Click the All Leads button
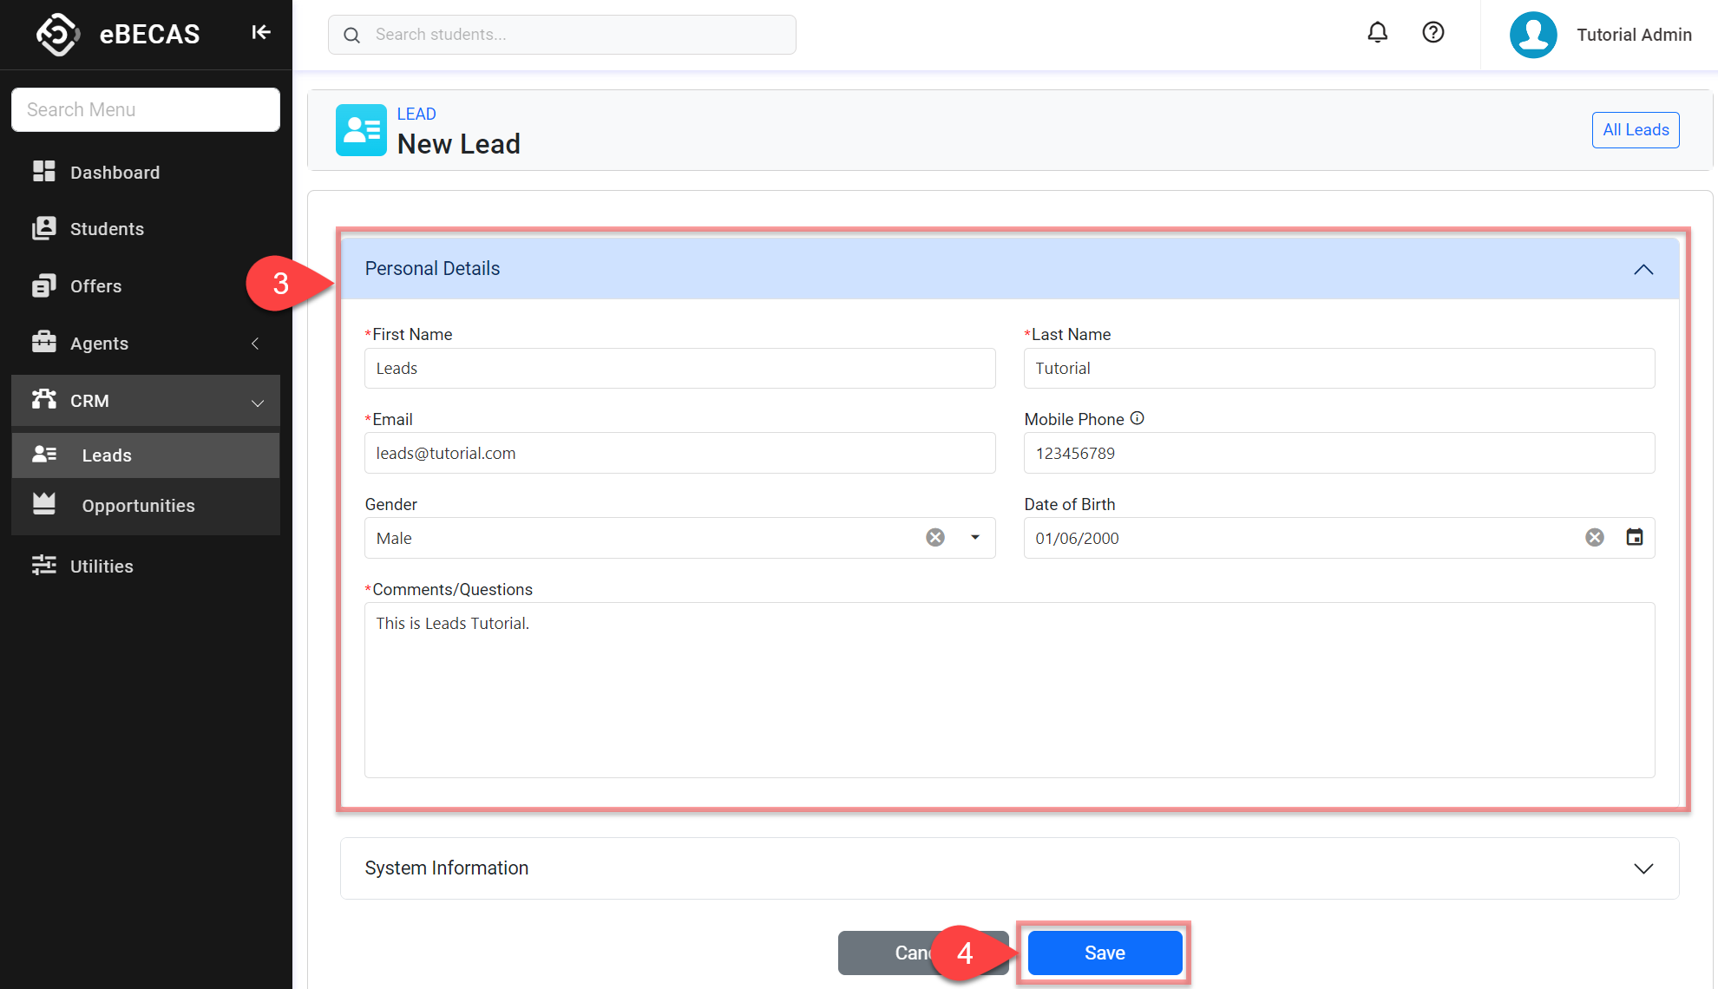Screen dimensions: 1718x989 [1635, 130]
